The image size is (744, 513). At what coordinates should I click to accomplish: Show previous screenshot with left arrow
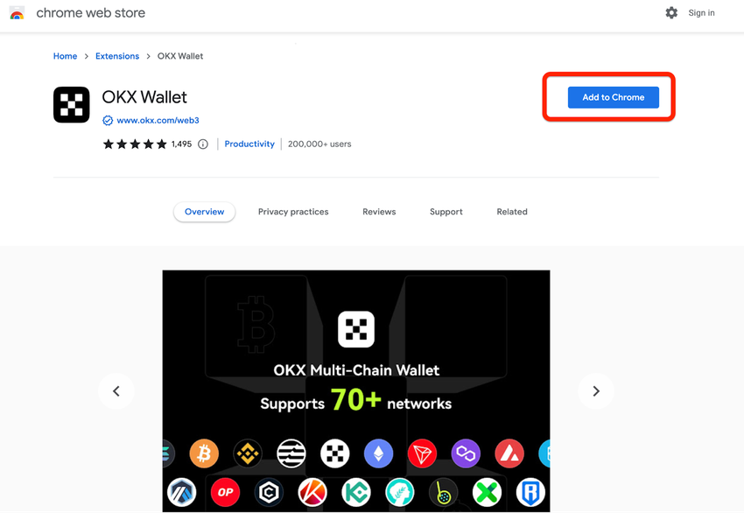(116, 391)
